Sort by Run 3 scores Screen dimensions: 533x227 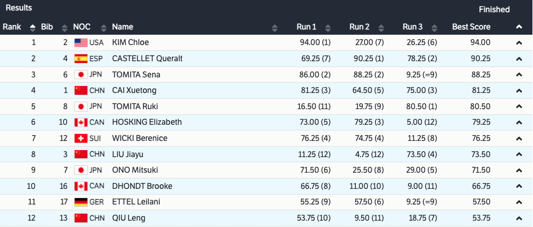[x=434, y=28]
